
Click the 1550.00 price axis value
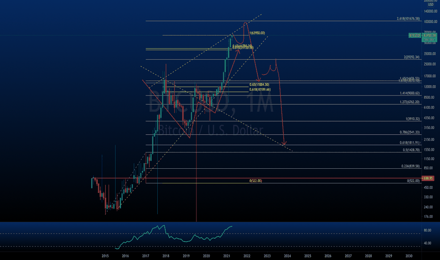coord(430,149)
